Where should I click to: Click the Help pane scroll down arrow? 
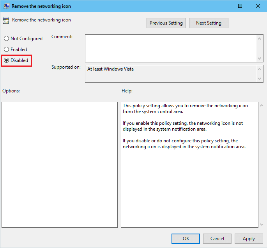coord(261,224)
